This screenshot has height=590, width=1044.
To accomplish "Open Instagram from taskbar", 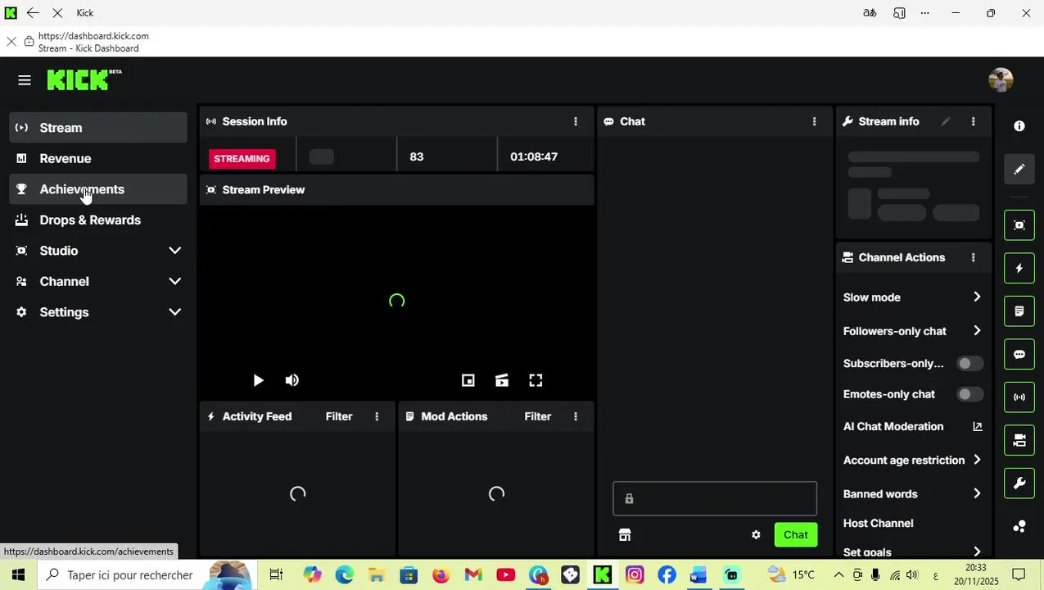I will point(635,575).
